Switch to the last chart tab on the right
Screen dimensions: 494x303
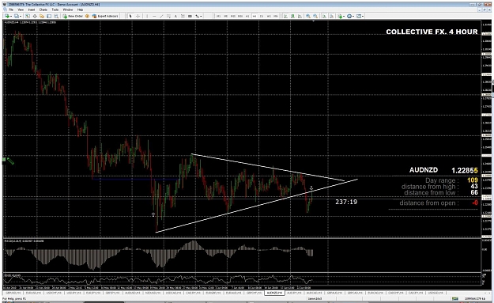coord(436,293)
